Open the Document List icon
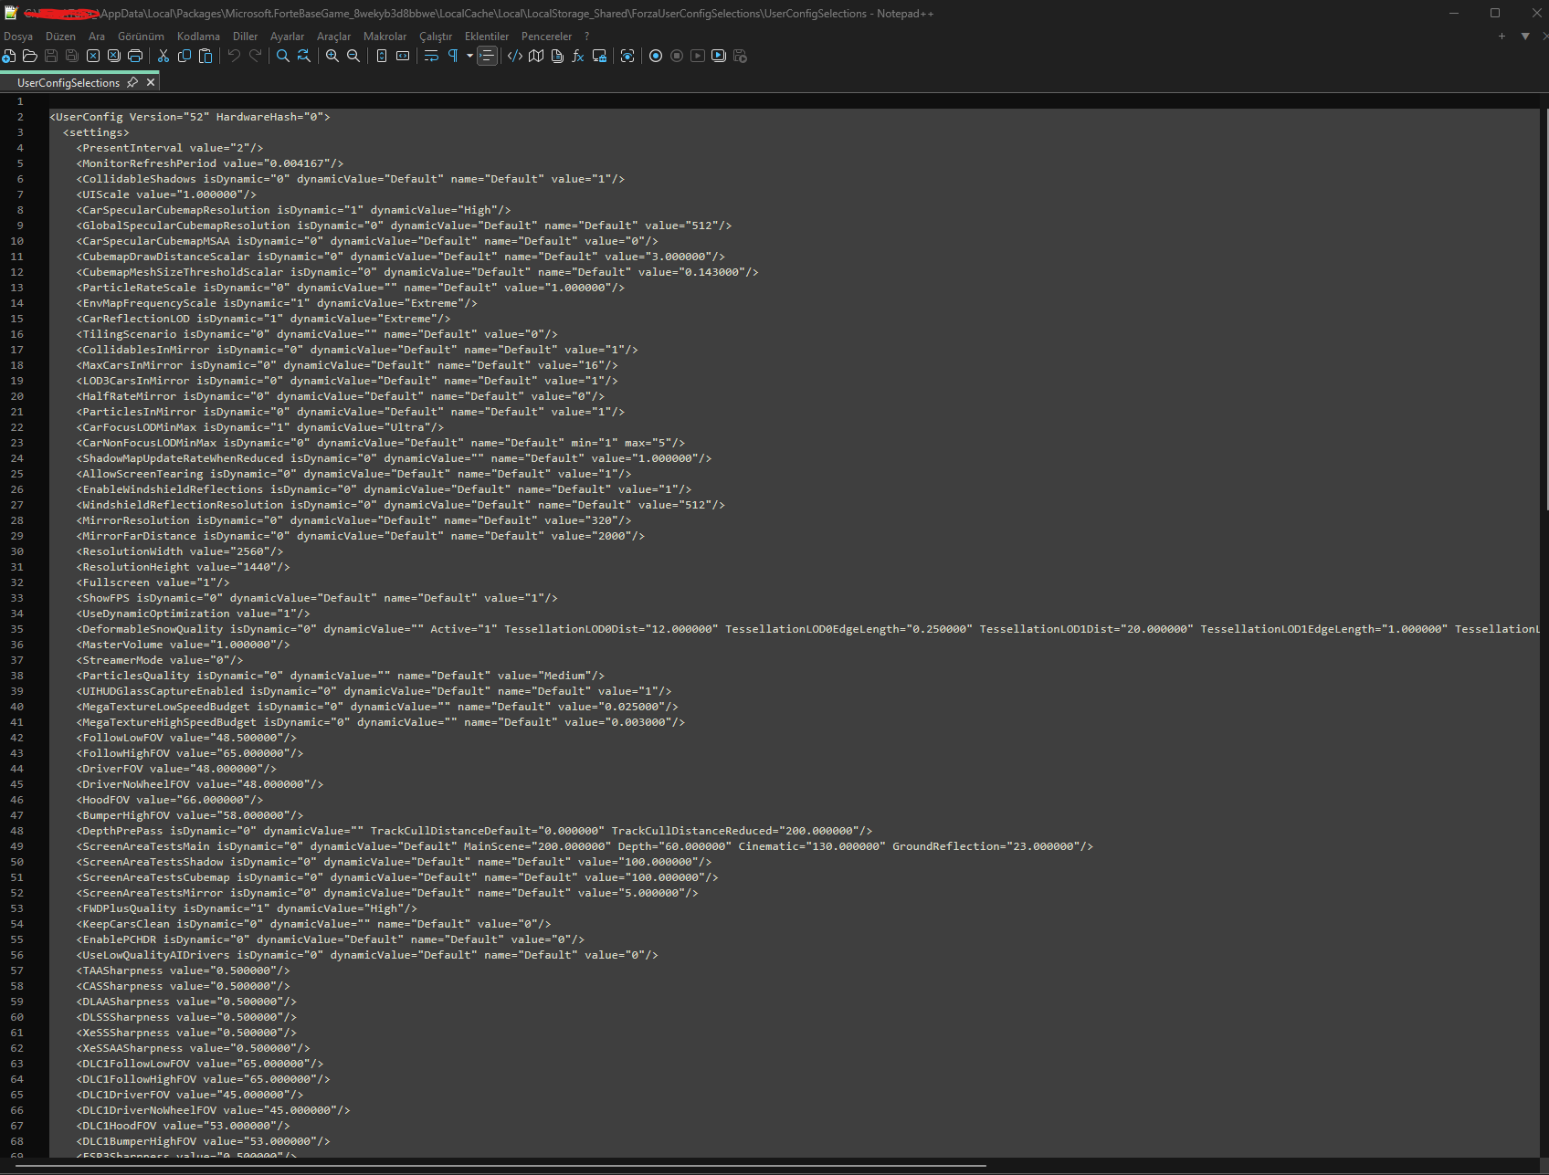This screenshot has width=1549, height=1175. click(x=557, y=56)
